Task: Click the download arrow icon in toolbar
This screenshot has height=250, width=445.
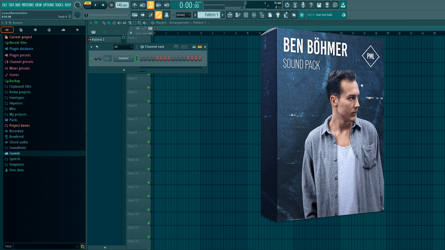Action: [x=343, y=5]
